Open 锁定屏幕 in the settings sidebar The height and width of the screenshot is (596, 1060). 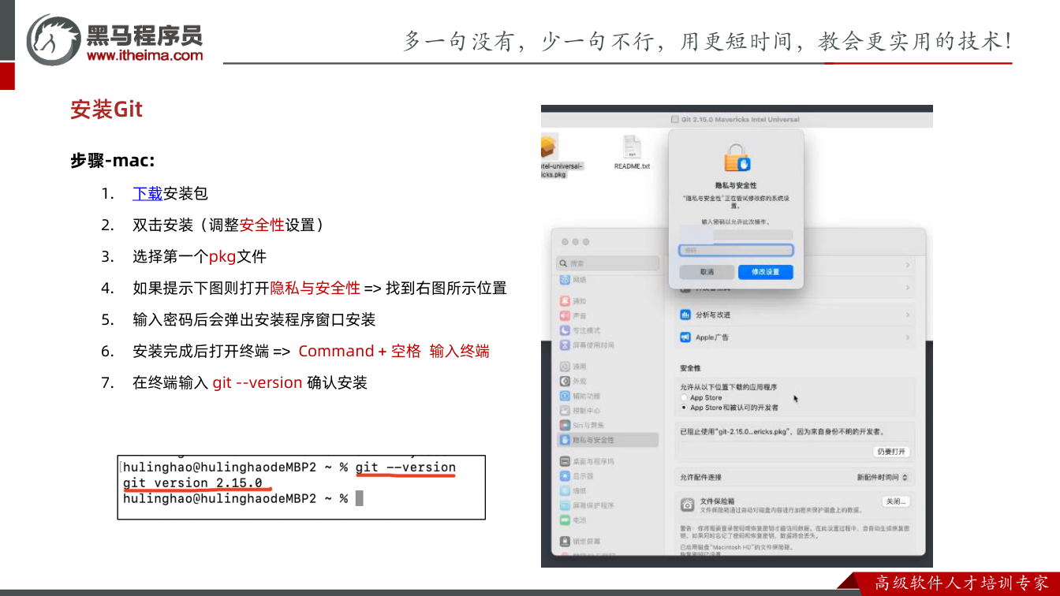(x=580, y=542)
